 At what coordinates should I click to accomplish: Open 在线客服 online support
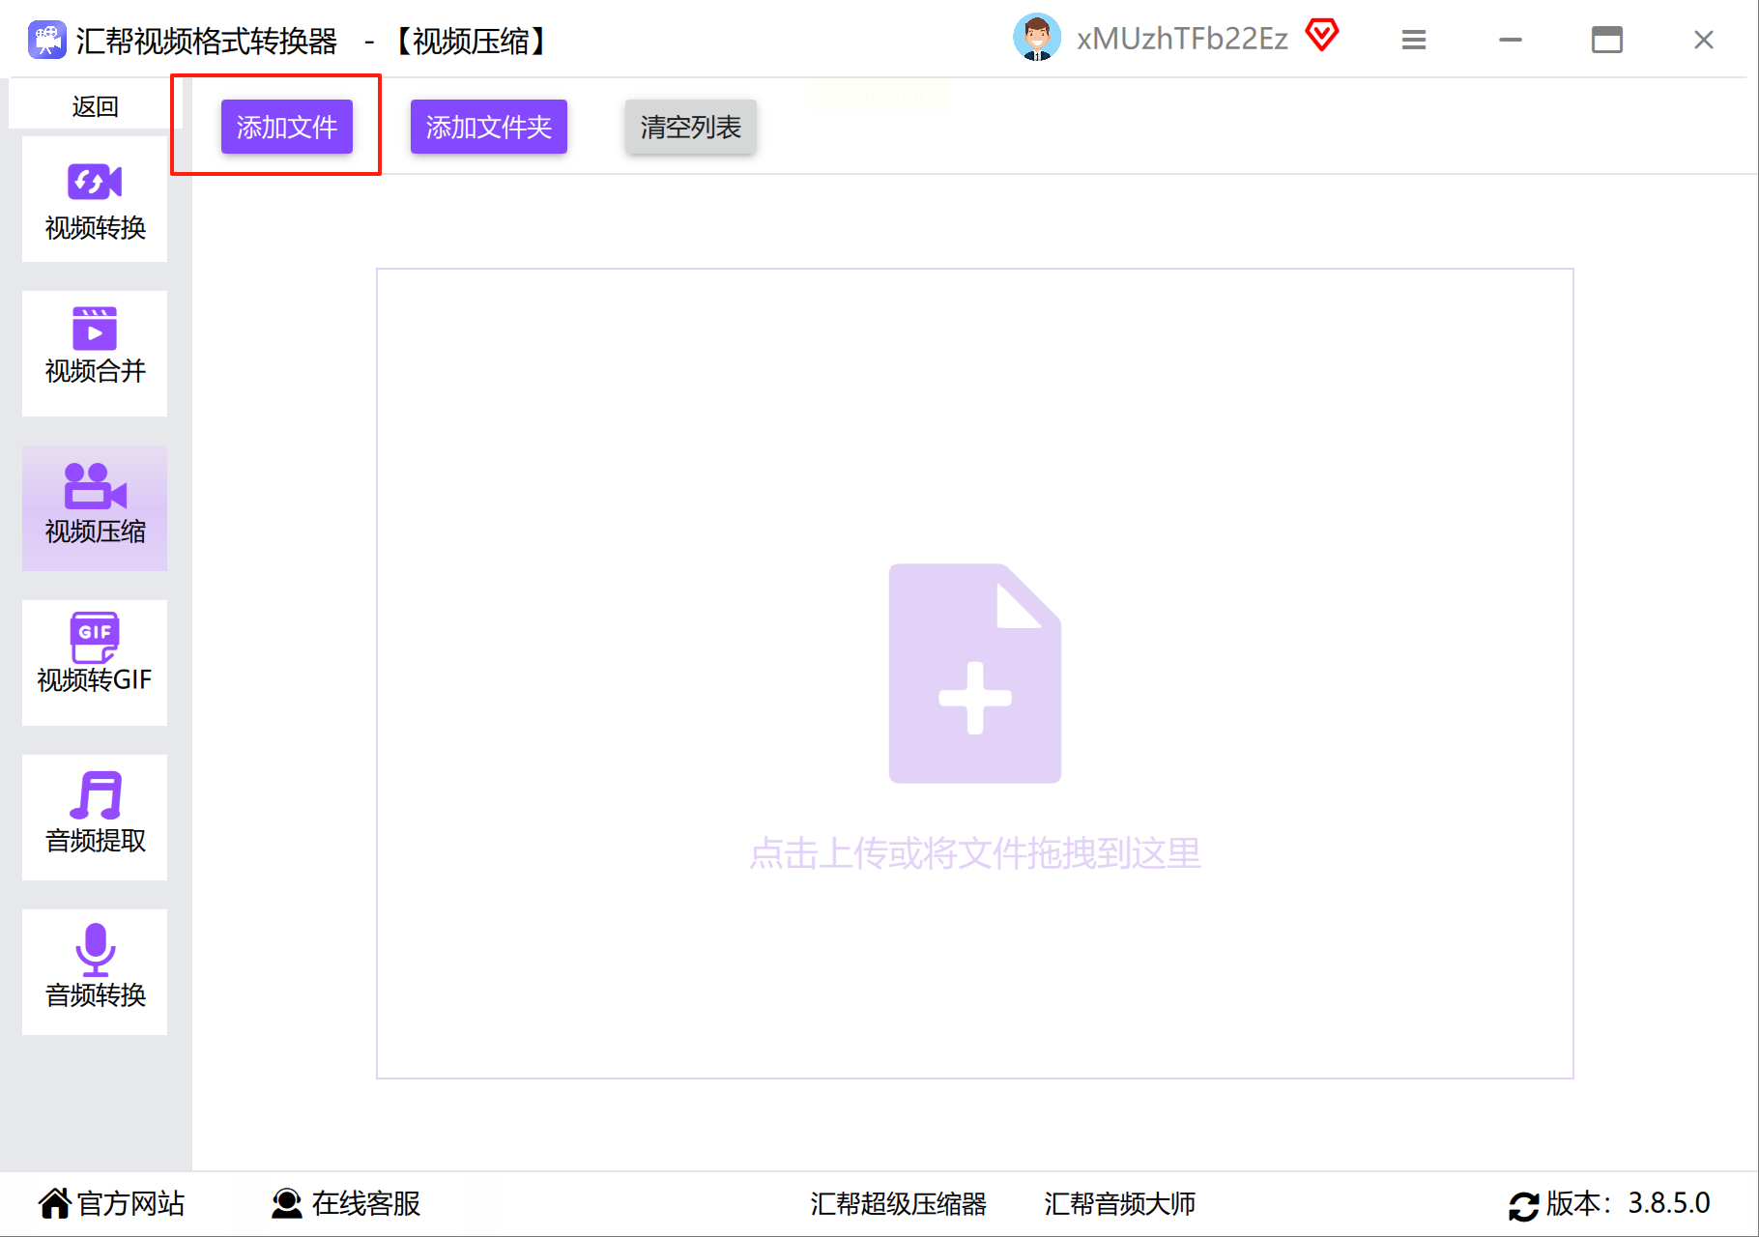[346, 1203]
